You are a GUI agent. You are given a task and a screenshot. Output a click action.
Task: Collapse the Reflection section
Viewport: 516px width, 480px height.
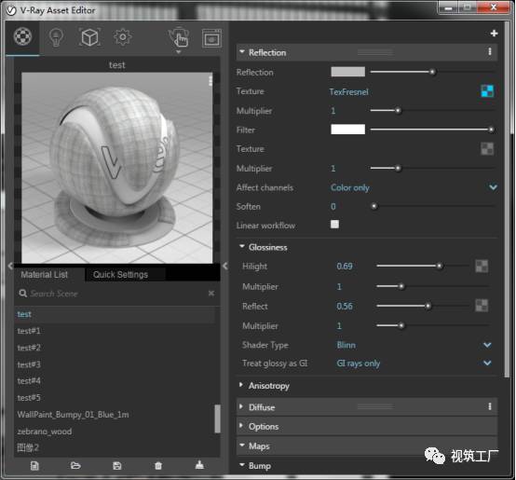point(242,51)
